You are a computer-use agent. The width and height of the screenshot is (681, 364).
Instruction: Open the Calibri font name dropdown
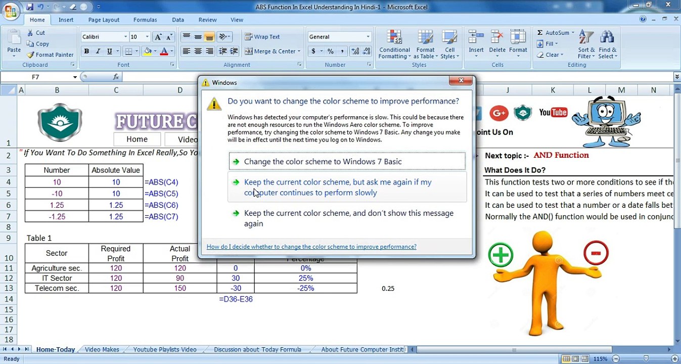125,37
